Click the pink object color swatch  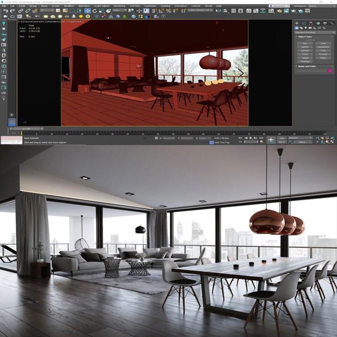click(x=330, y=71)
